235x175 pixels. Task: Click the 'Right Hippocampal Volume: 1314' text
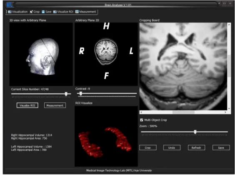32,135
